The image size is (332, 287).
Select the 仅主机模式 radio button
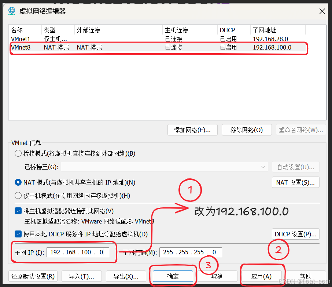(x=18, y=196)
